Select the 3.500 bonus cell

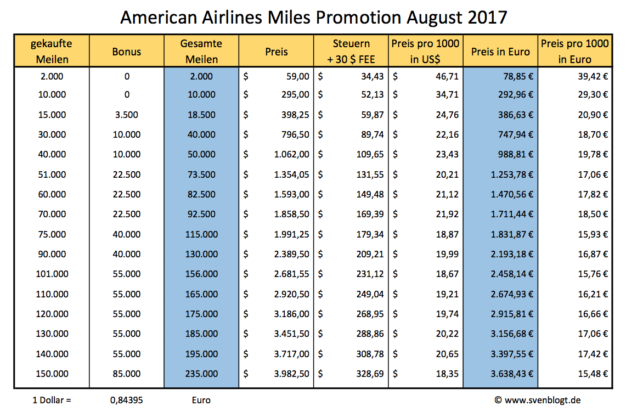click(x=127, y=115)
